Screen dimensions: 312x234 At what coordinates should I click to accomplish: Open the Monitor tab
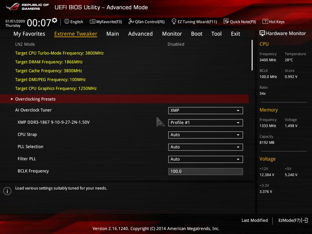point(172,34)
